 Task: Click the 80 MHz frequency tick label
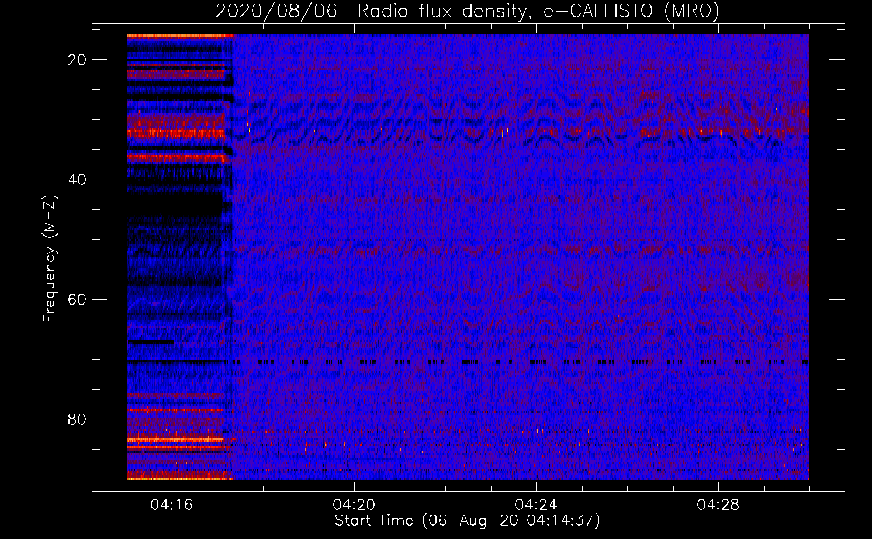pos(77,419)
